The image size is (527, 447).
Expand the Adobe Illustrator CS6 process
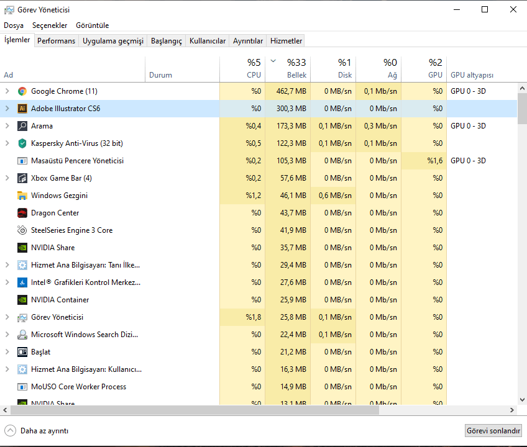[x=7, y=109]
